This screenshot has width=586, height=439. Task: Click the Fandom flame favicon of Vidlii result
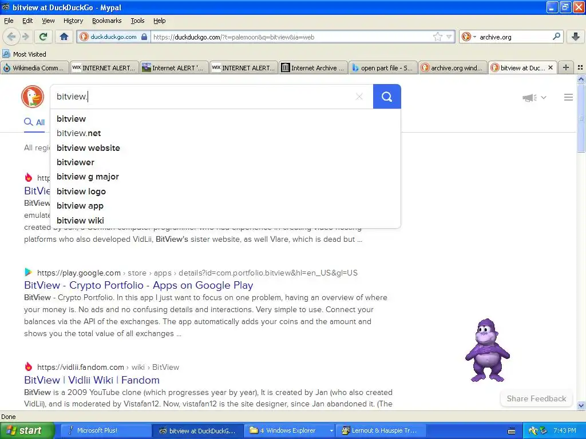[x=29, y=366]
